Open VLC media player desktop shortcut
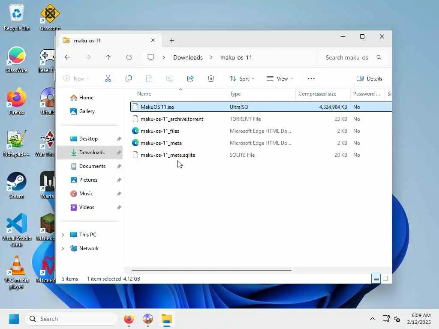The image size is (439, 329). coord(17,272)
